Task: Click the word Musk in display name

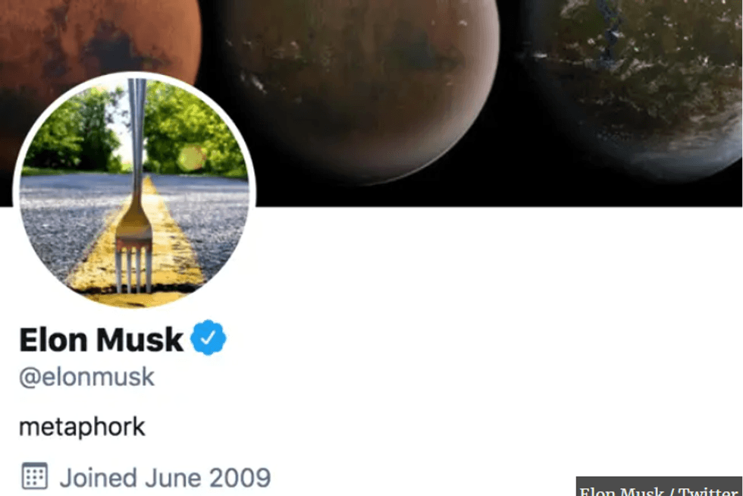Action: 140,340
